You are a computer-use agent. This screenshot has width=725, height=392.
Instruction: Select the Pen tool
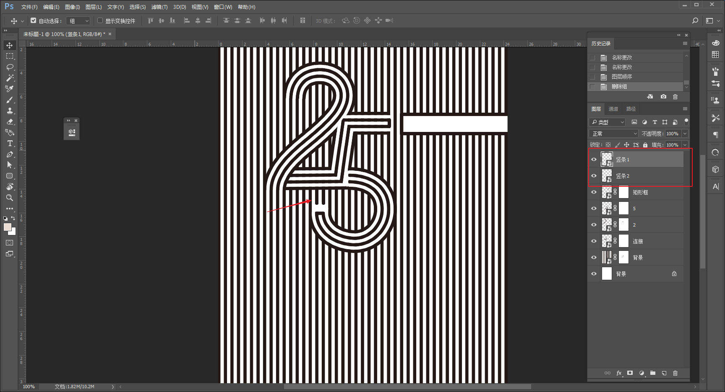tap(10, 154)
